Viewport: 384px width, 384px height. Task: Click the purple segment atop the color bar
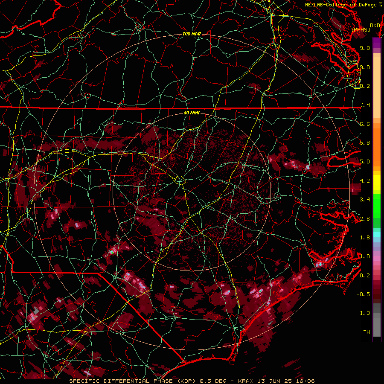pyautogui.click(x=377, y=43)
